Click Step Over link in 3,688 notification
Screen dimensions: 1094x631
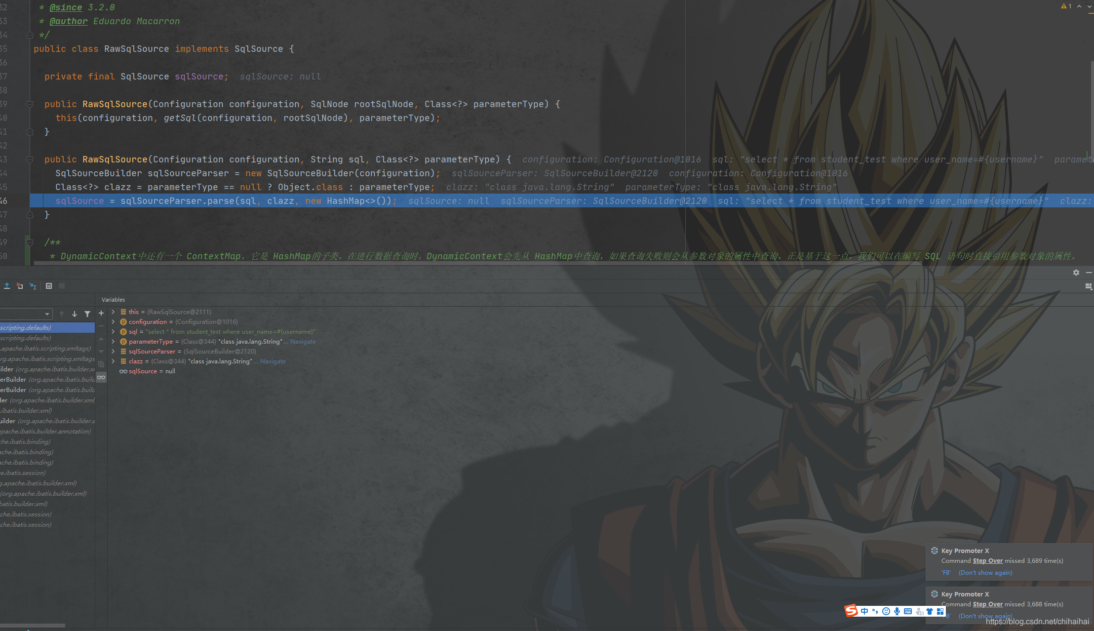988,604
